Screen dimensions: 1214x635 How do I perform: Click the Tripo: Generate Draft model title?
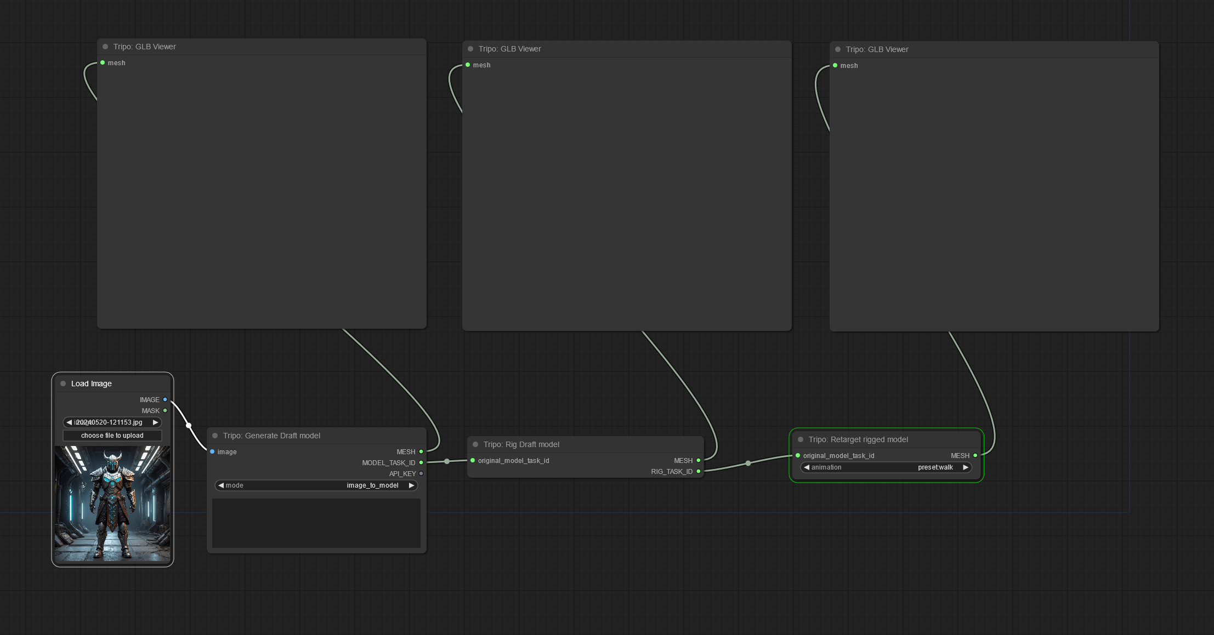click(271, 436)
